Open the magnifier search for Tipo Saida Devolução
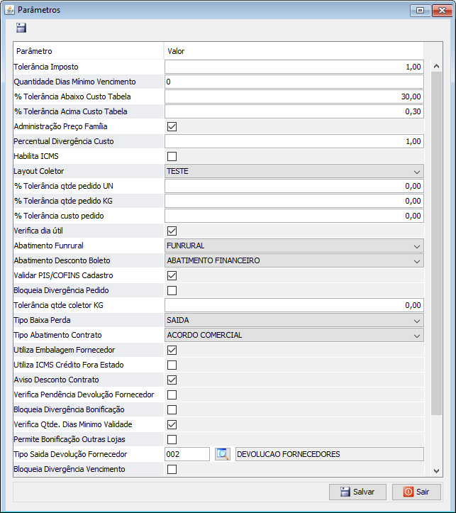The width and height of the screenshot is (456, 513). pos(223,454)
